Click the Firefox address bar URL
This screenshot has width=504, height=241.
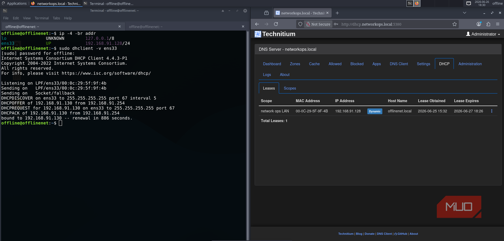[x=371, y=24]
